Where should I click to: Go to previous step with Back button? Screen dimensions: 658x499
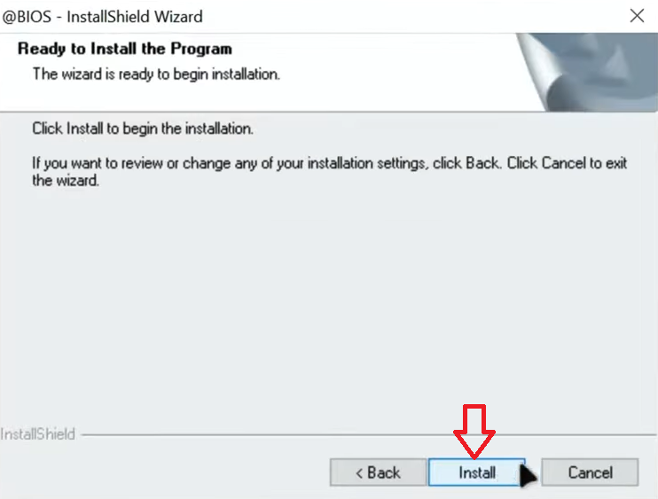[x=378, y=472]
